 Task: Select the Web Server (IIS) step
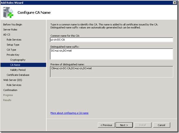click(x=13, y=80)
